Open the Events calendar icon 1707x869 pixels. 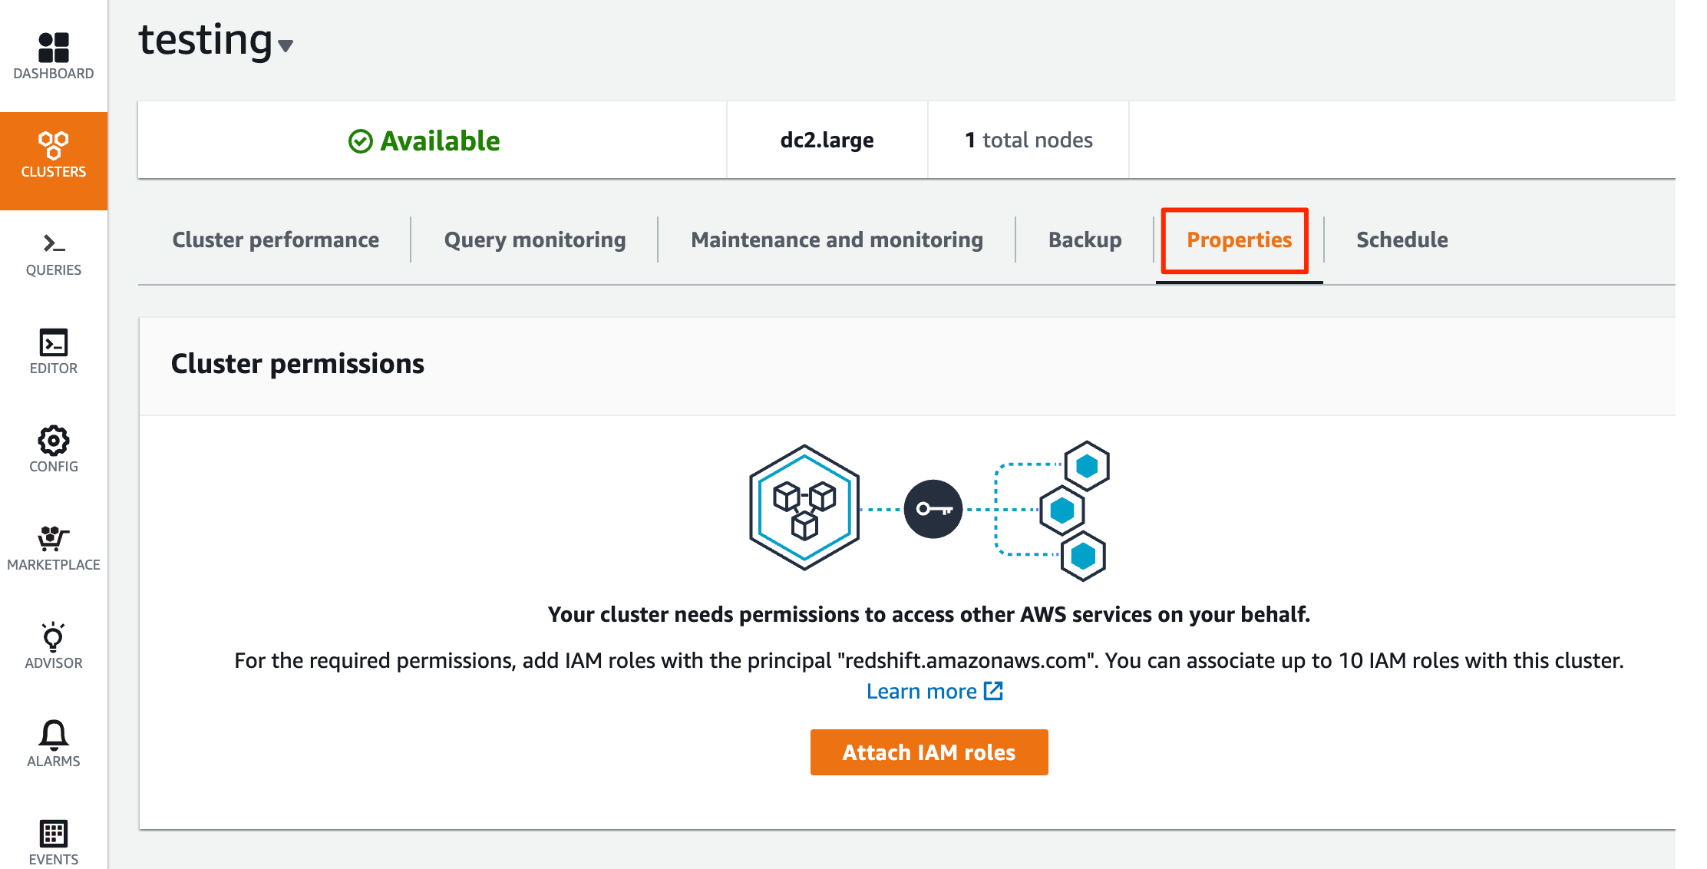pos(54,834)
